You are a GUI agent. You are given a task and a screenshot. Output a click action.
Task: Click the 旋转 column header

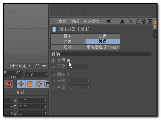(x=21, y=93)
